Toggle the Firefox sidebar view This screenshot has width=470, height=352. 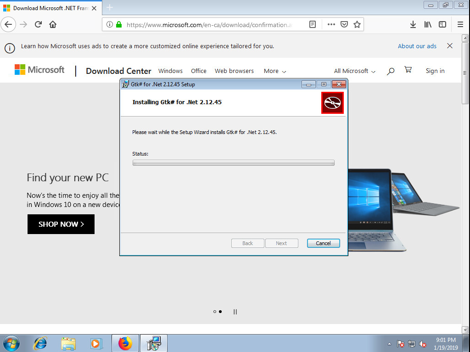pyautogui.click(x=442, y=24)
